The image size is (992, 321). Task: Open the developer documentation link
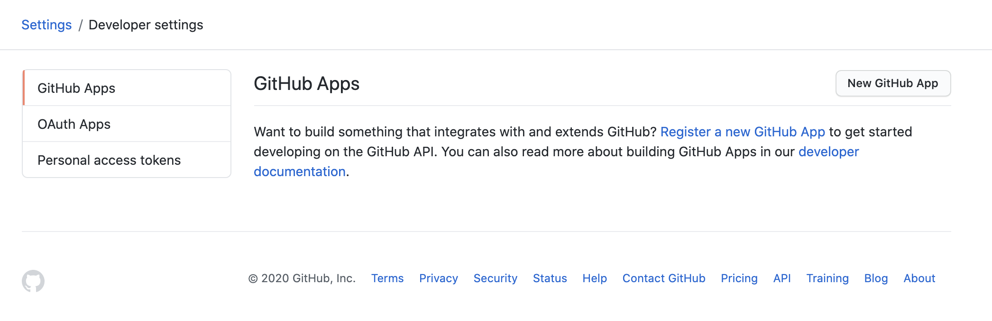[828, 152]
